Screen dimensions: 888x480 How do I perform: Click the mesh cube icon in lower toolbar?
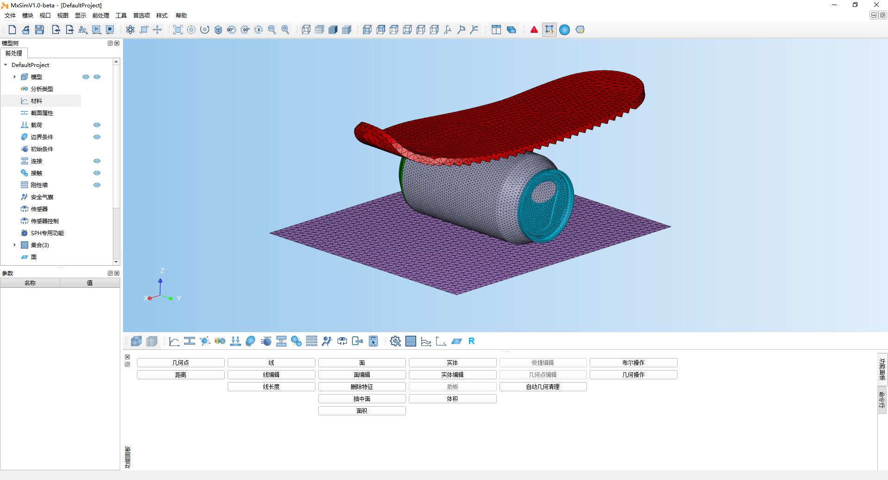[151, 341]
